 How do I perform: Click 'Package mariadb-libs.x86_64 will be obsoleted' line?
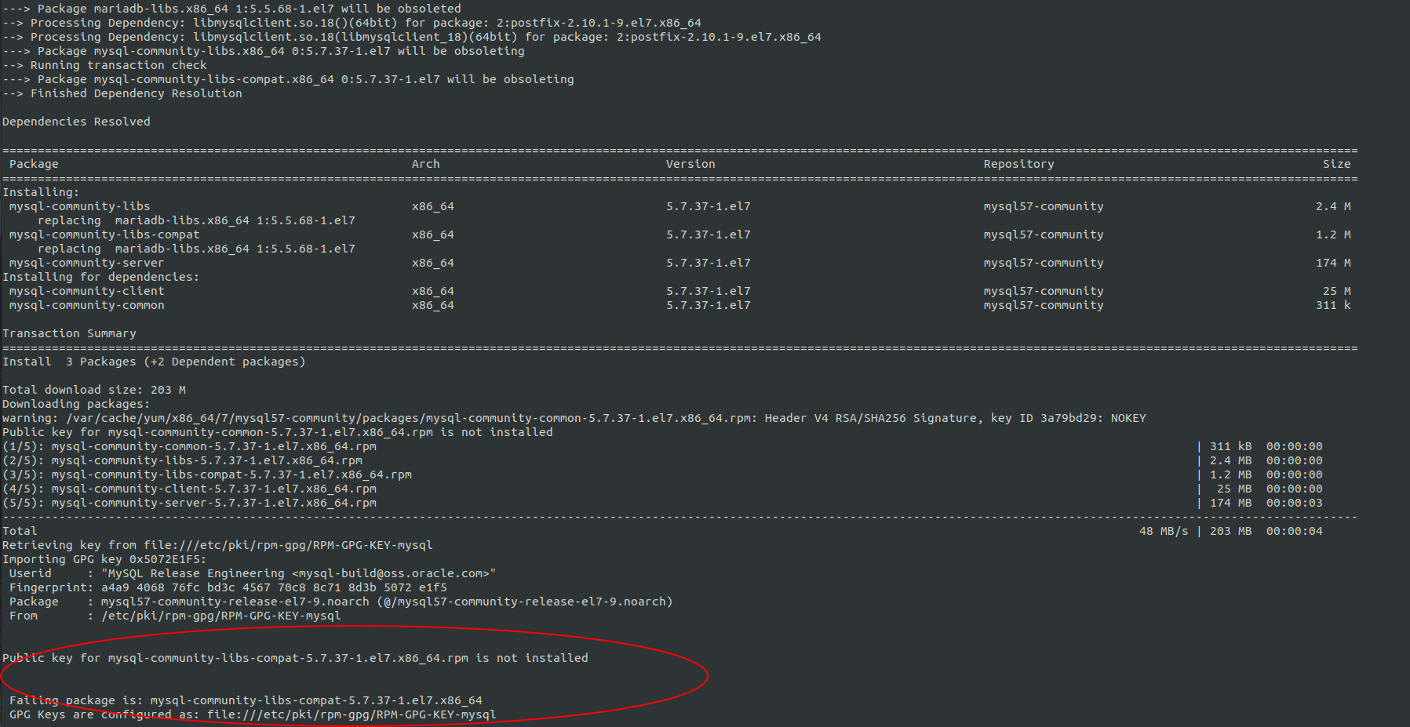click(x=231, y=9)
